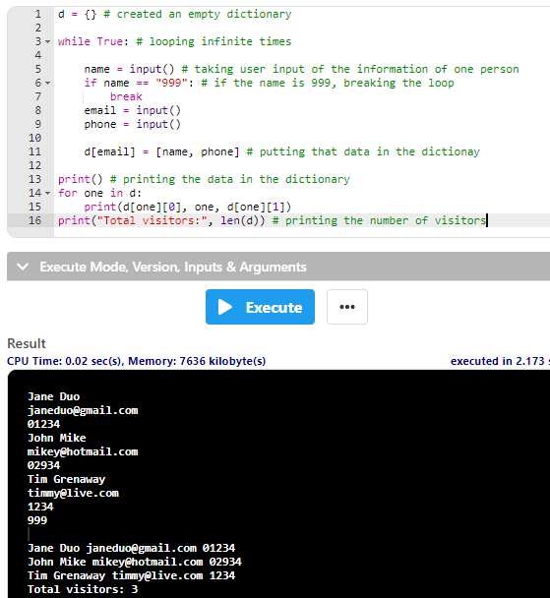Click the 'email = input()' code line

(x=133, y=110)
